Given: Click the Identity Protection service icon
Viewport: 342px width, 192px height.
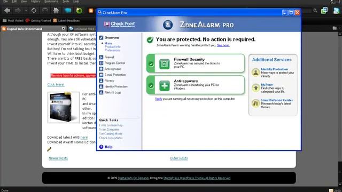Looking at the screenshot, I should [x=255, y=73].
